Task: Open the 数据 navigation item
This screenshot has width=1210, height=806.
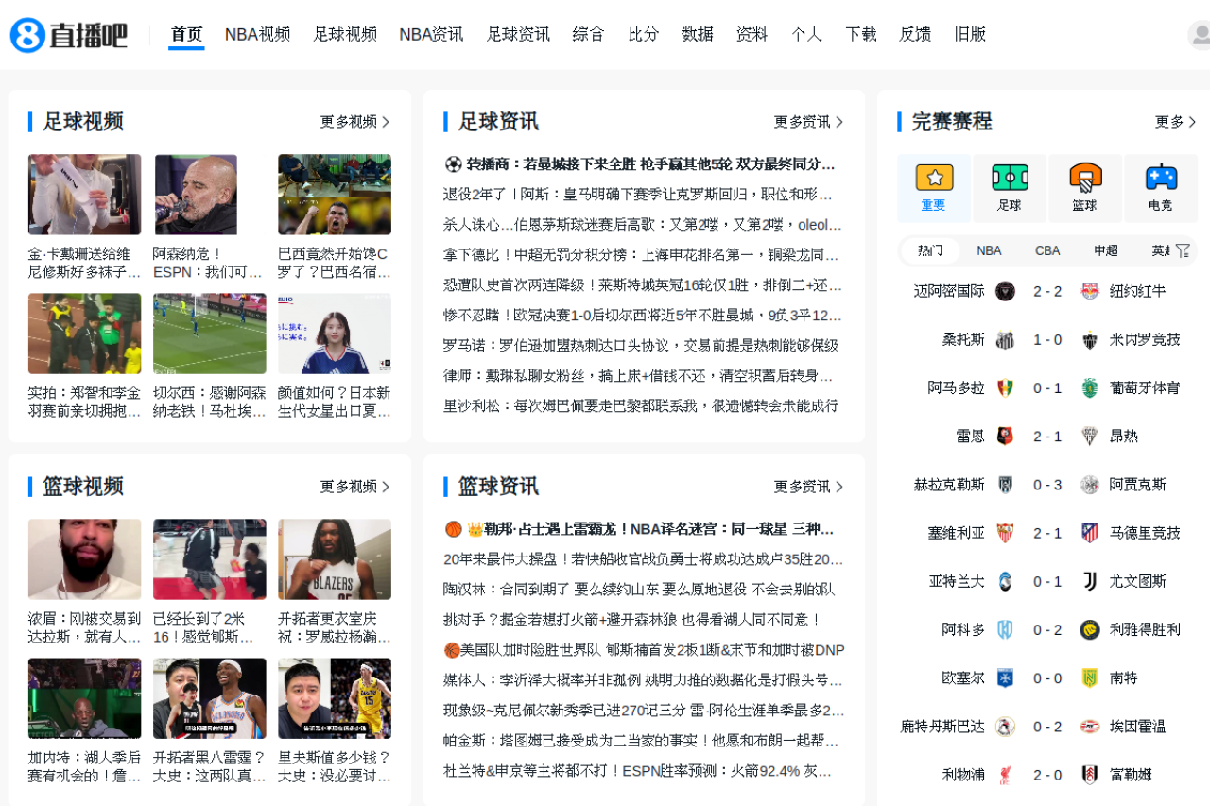Action: (698, 35)
